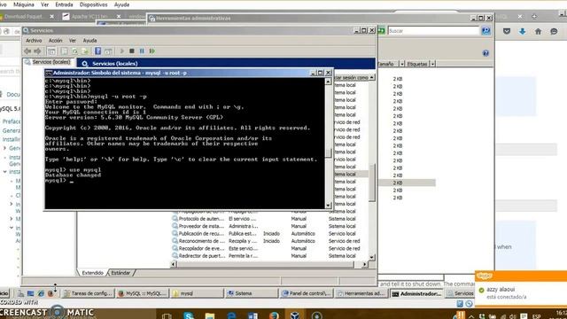Viewport: 567px width, 319px height.
Task: Click the Start Service play icon
Action: 122,51
